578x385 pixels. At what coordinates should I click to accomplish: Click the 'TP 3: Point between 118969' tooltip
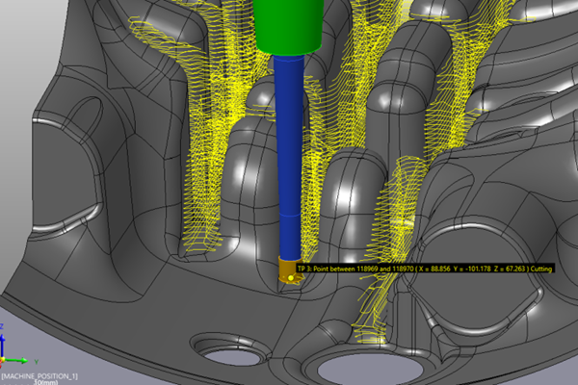coord(425,269)
